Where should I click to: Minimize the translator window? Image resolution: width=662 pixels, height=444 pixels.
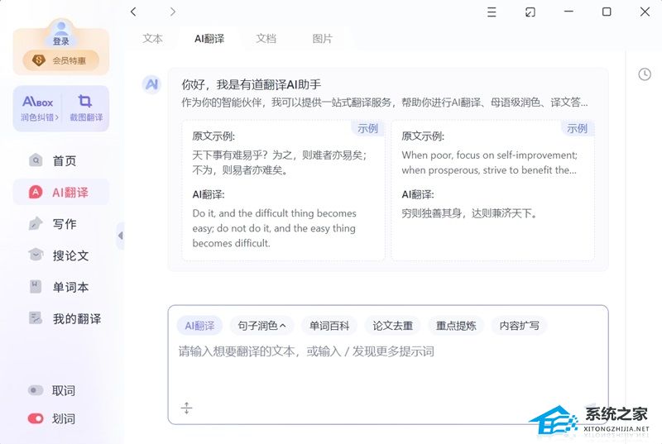pyautogui.click(x=568, y=12)
